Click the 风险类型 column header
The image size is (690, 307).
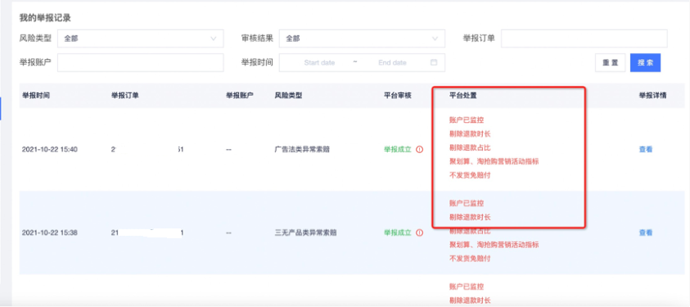(x=288, y=95)
